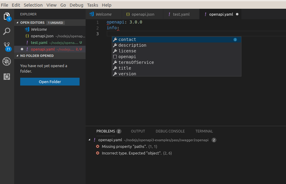Click braces icon on openapi.json tab
This screenshot has height=184, width=286.
128,14
